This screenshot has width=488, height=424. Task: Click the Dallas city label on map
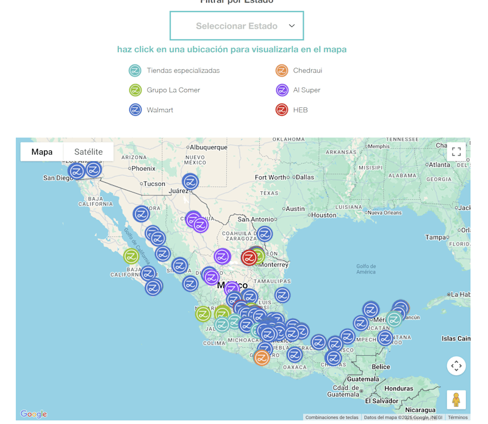(304, 177)
